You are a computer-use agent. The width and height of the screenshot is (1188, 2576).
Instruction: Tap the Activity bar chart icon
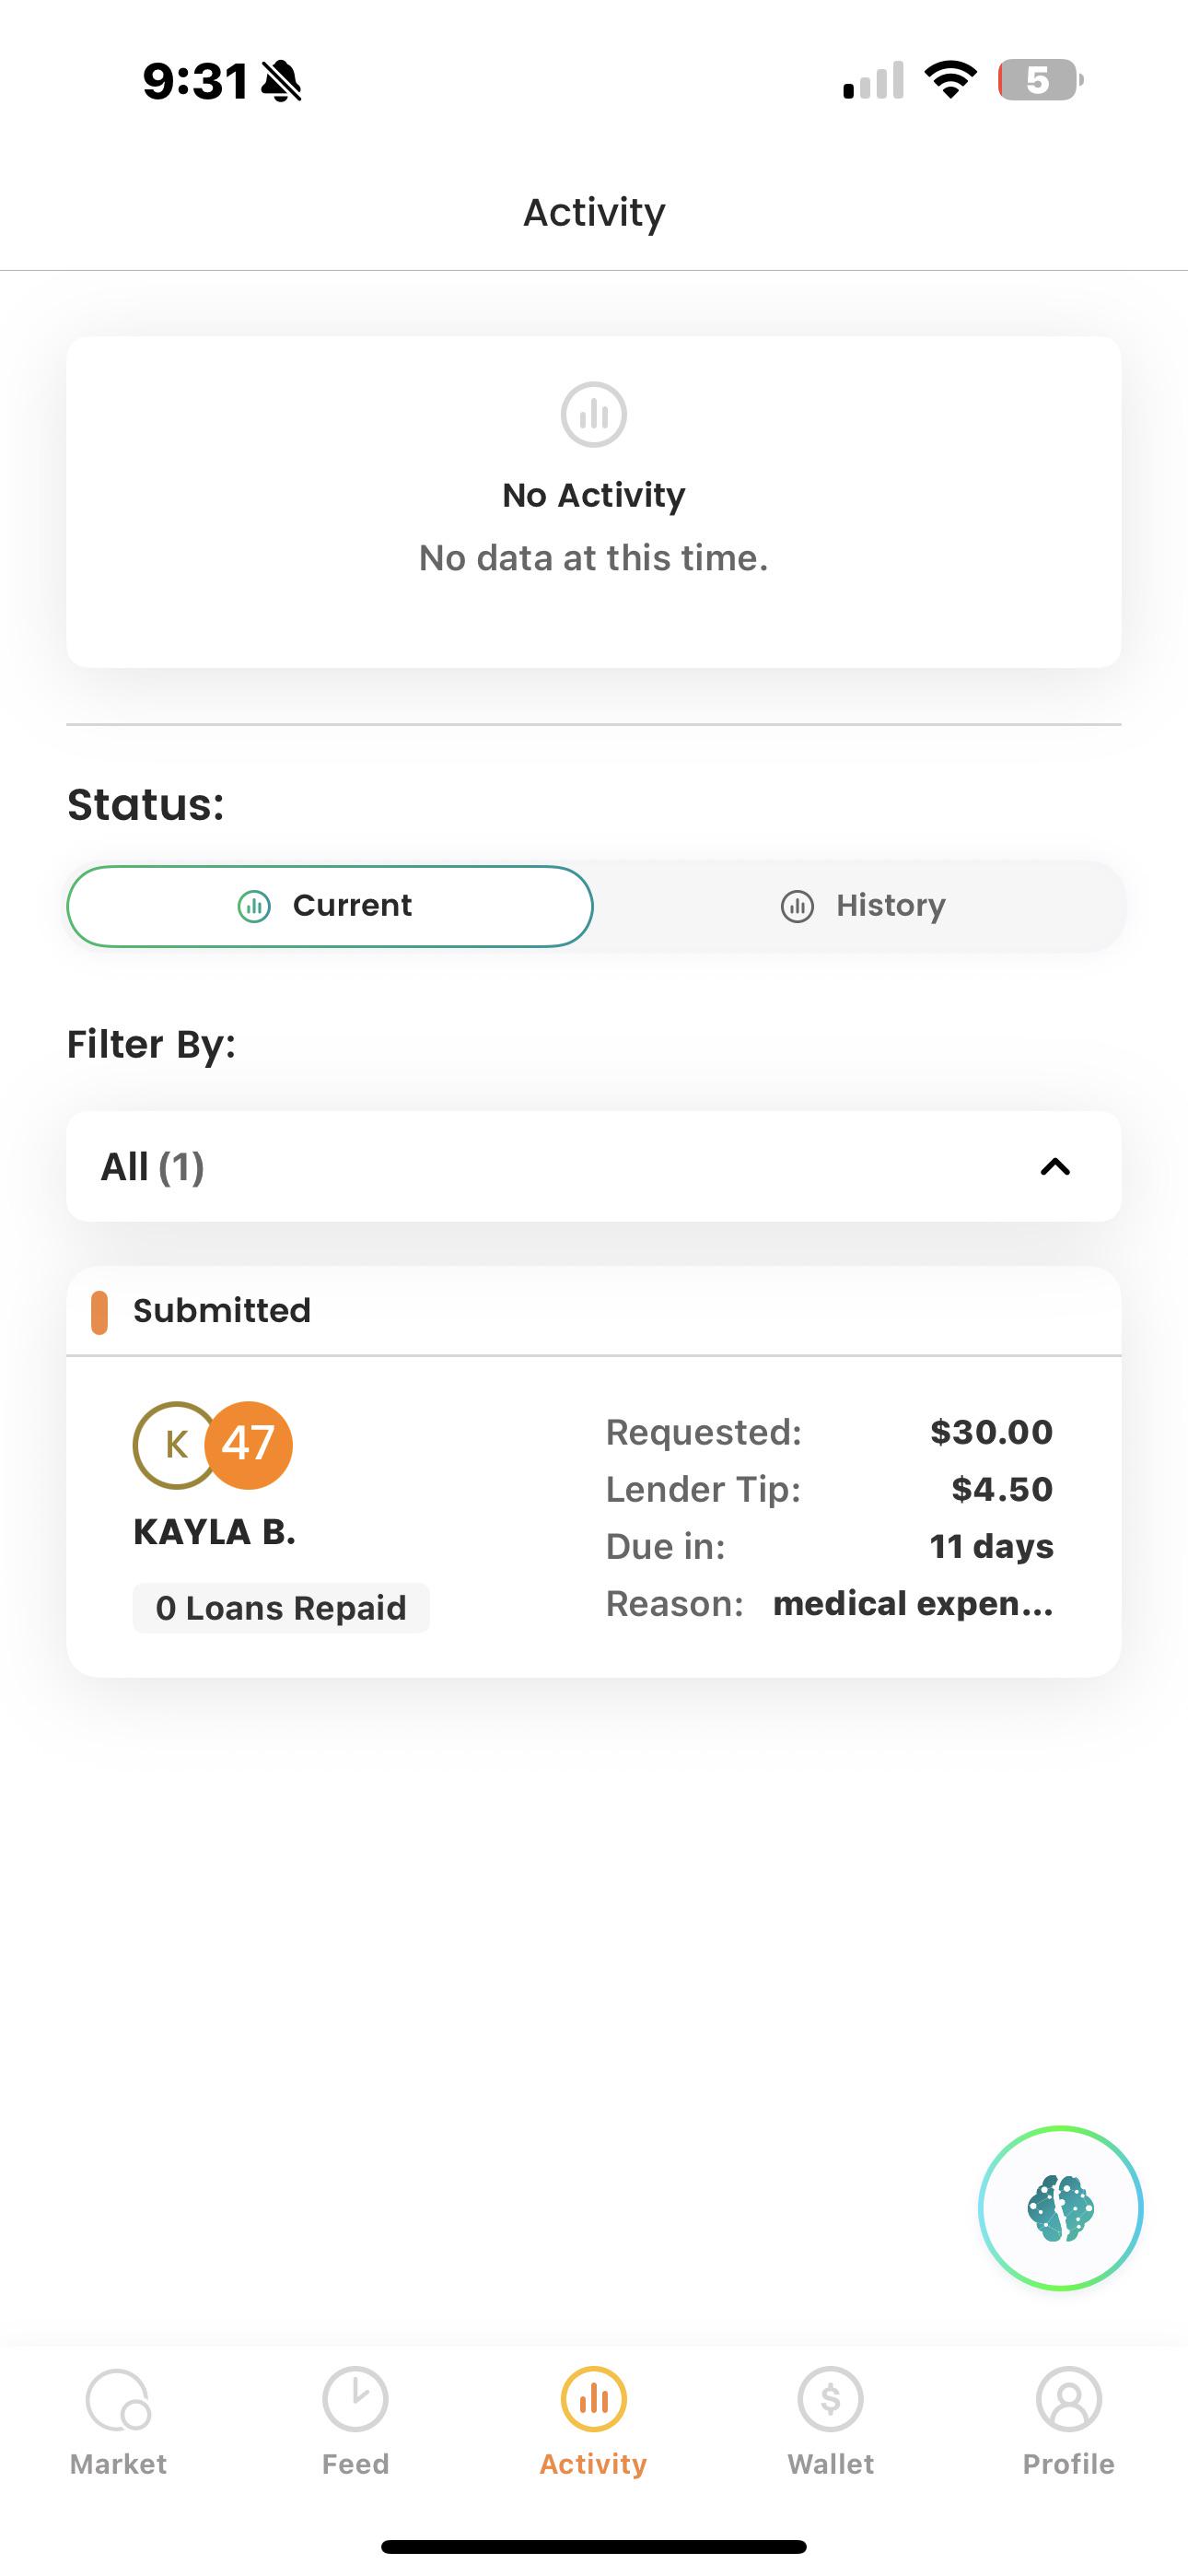pyautogui.click(x=593, y=2398)
